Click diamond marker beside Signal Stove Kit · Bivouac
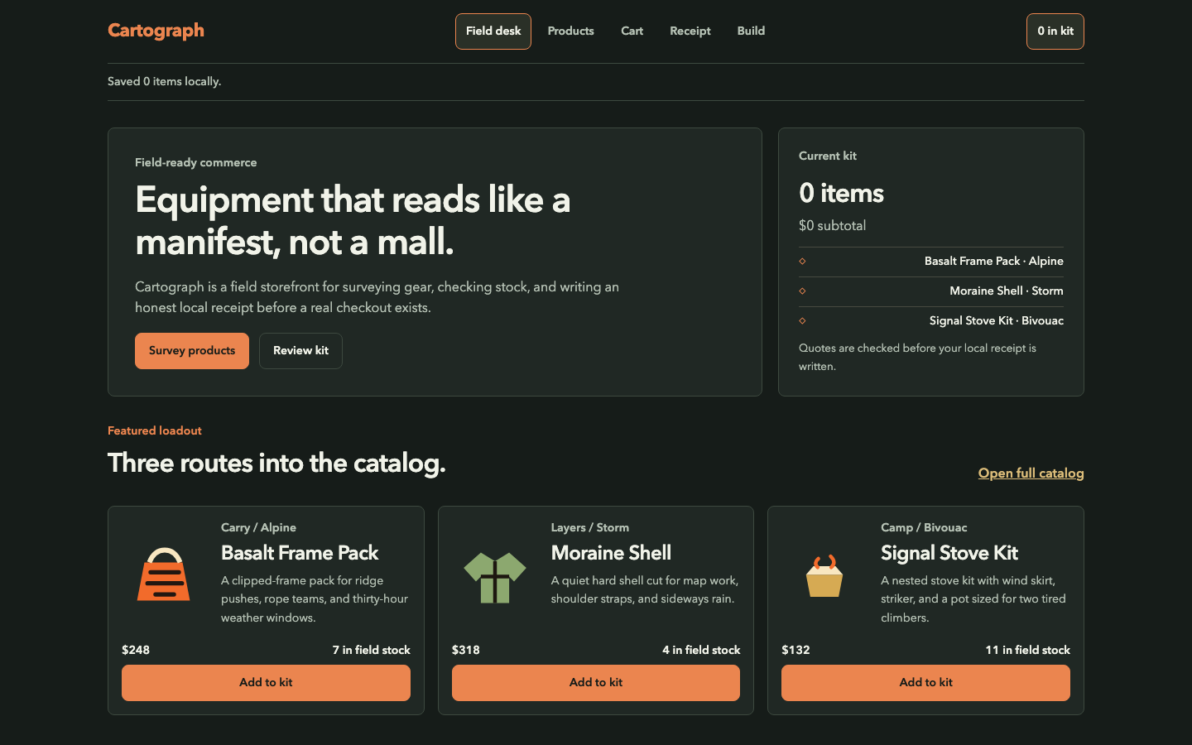This screenshot has height=745, width=1192. pos(802,321)
